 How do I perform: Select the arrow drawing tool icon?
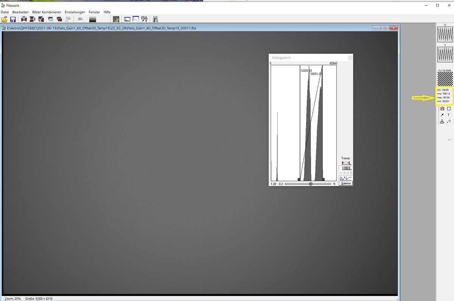442,115
